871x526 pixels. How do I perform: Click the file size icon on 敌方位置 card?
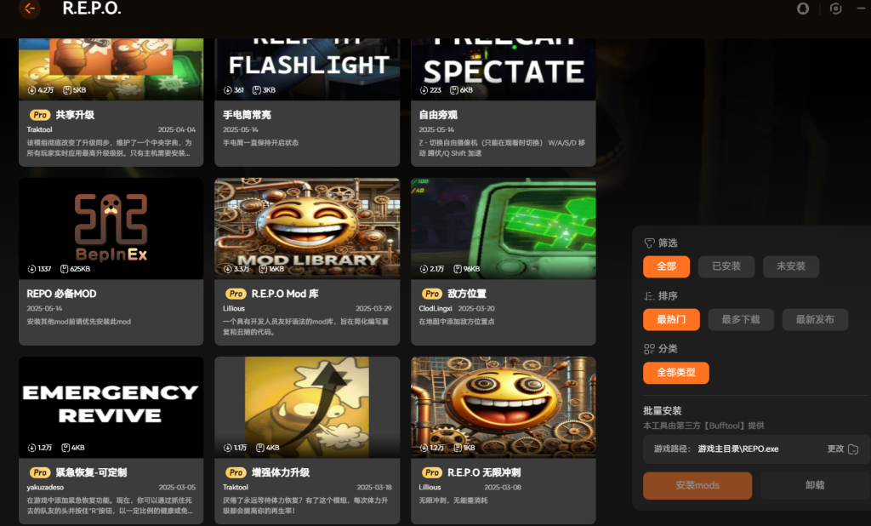[x=458, y=269]
